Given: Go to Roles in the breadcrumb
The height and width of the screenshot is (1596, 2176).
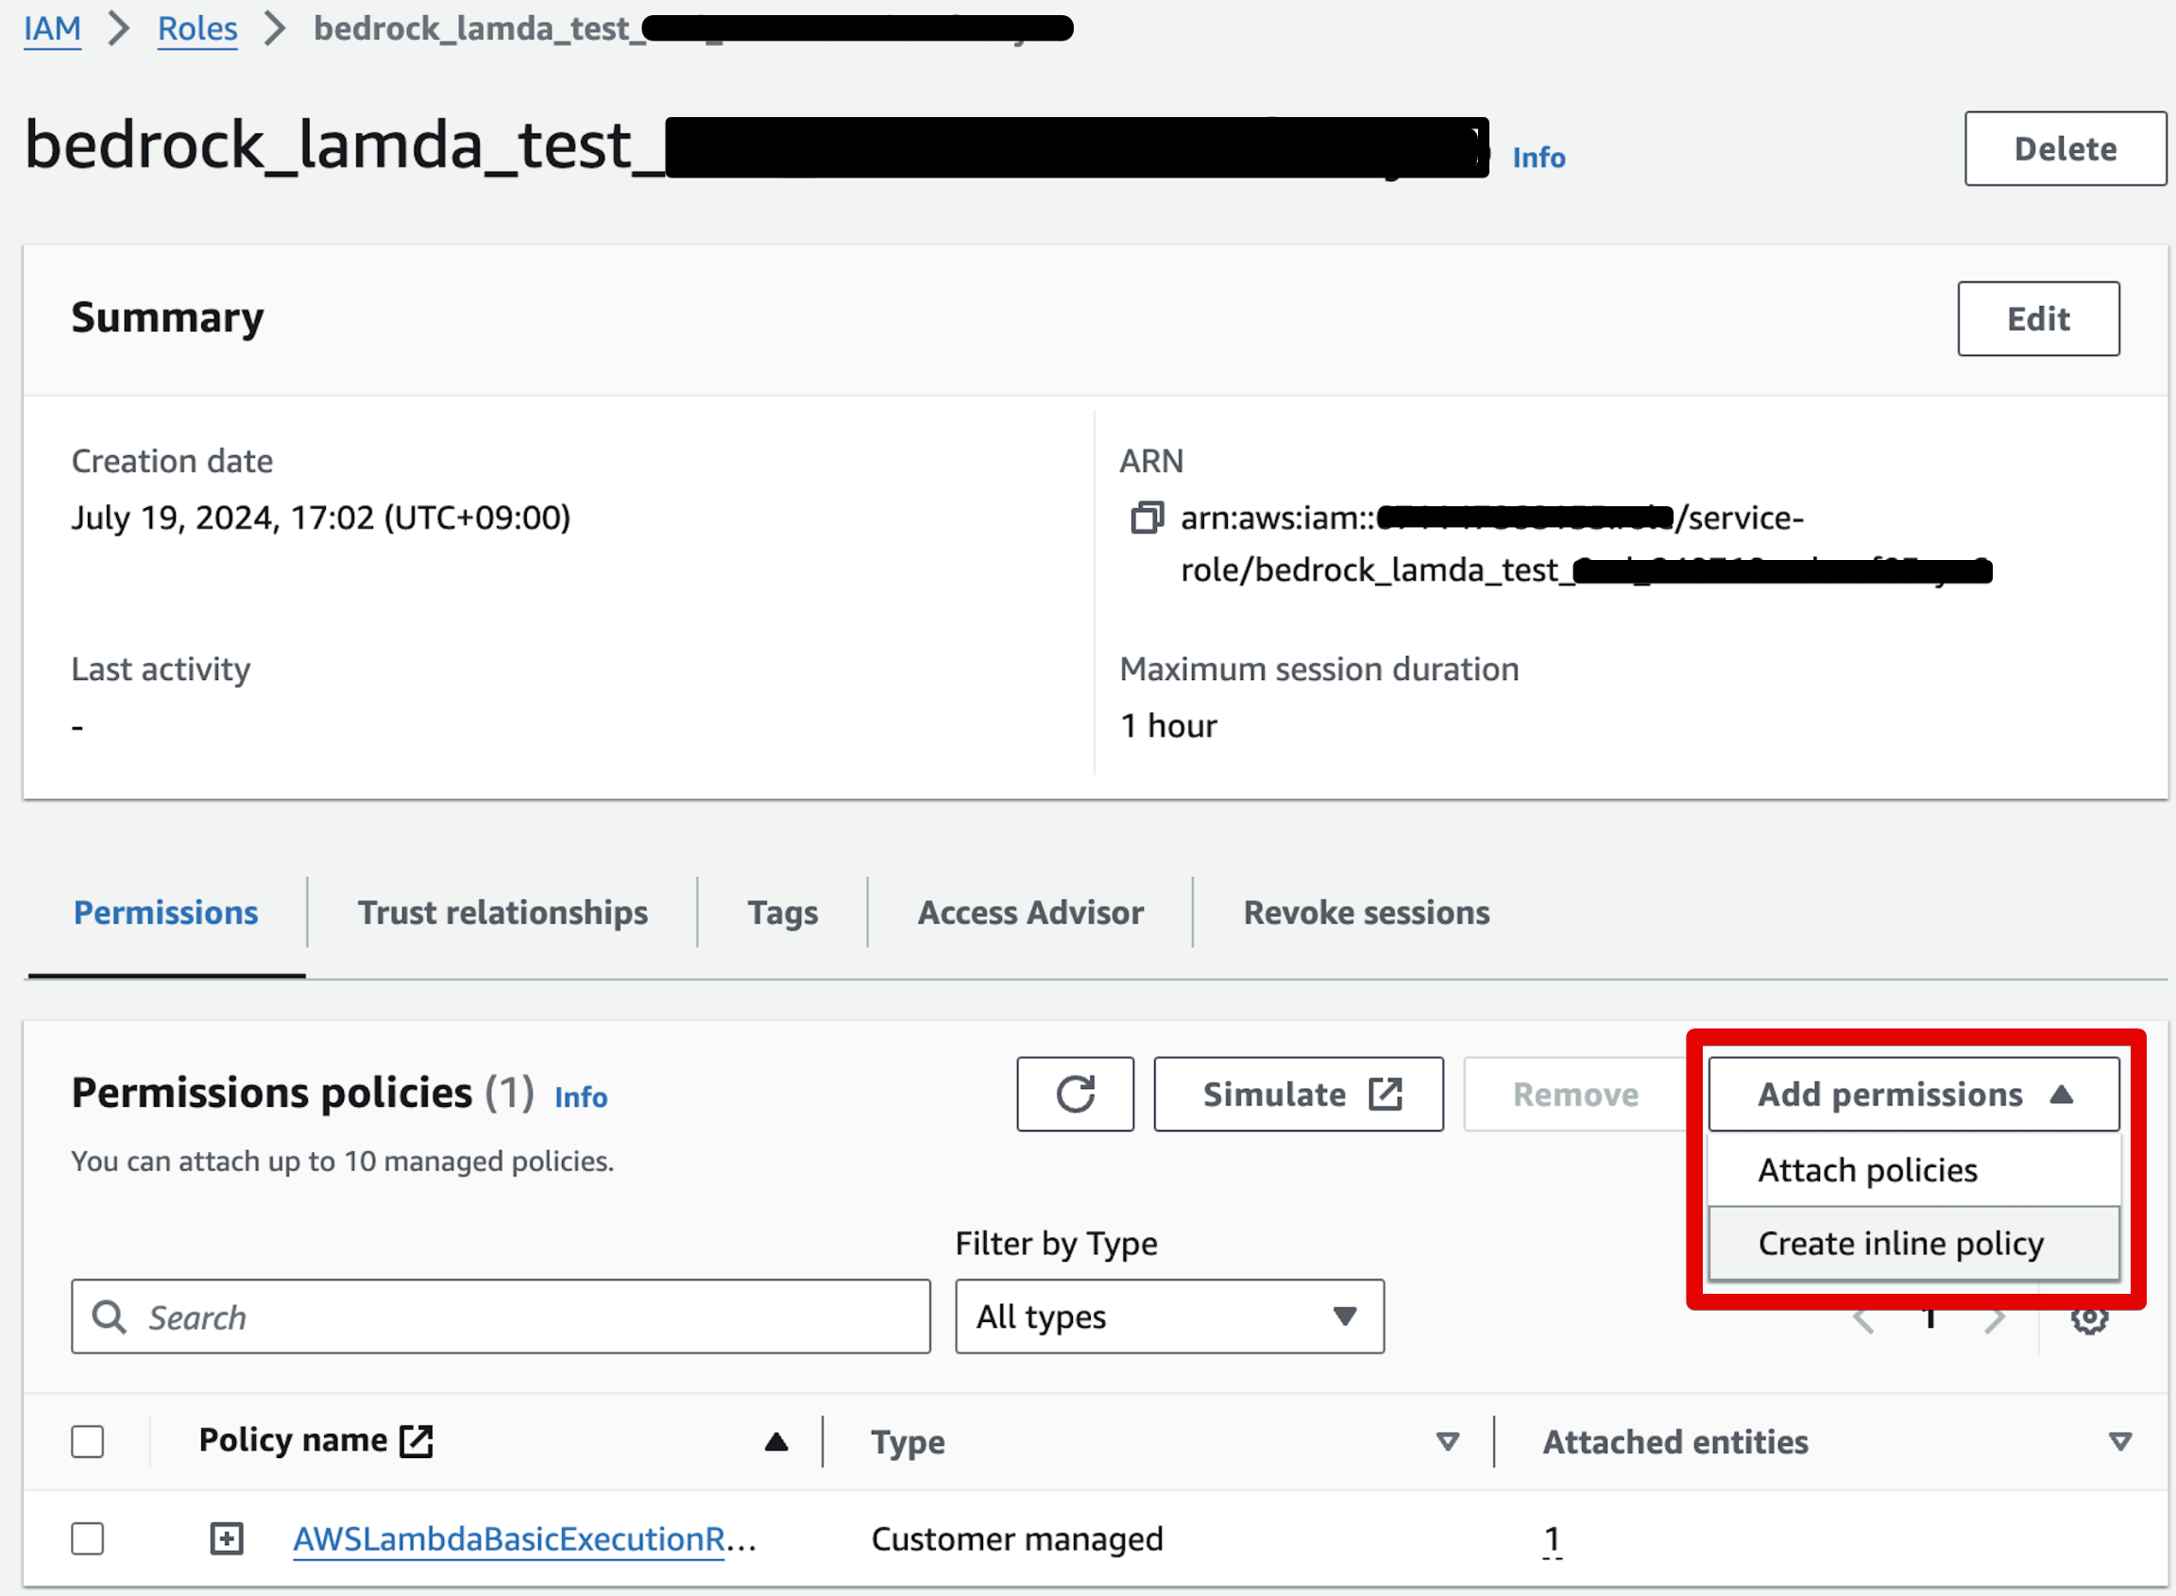Looking at the screenshot, I should pyautogui.click(x=197, y=29).
